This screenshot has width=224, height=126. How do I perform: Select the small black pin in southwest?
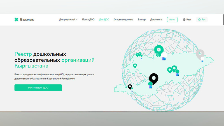[130, 87]
